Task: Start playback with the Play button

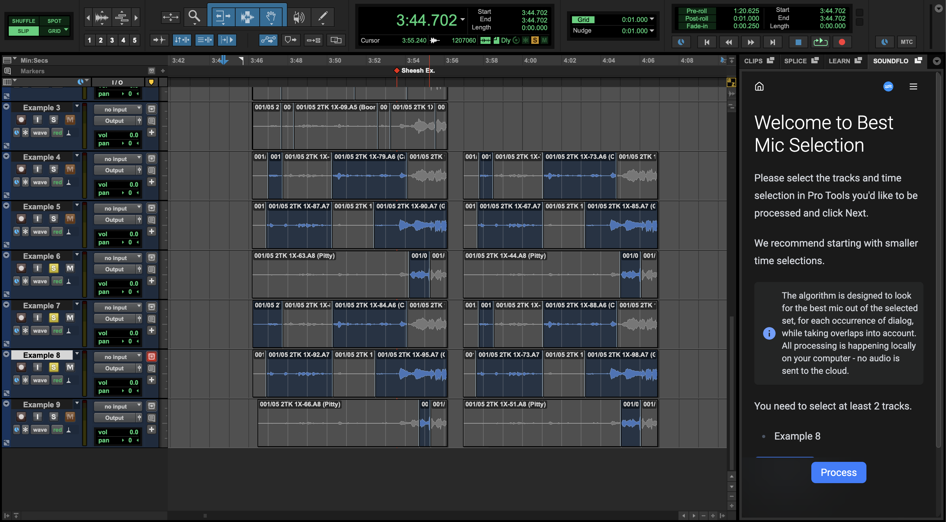Action: (x=820, y=42)
